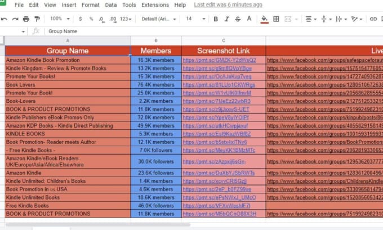Click the Redo icon

[x=15, y=19]
